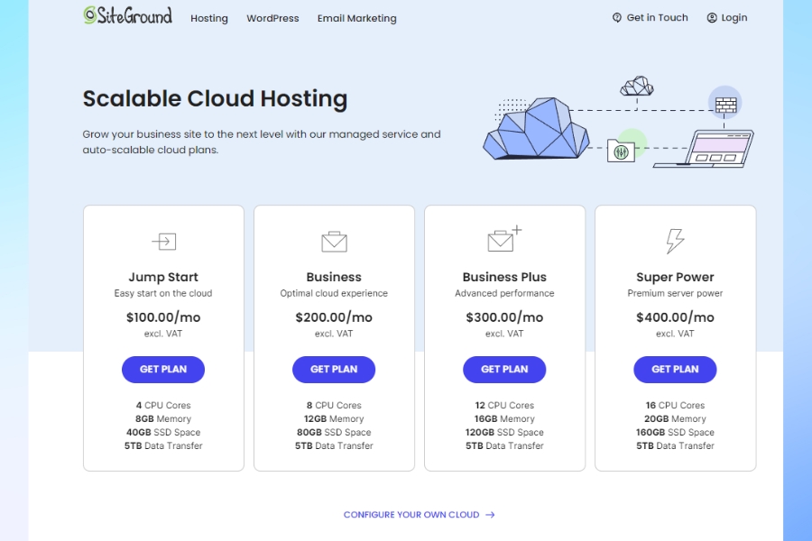
Task: Get the Jump Start plan
Action: click(163, 370)
